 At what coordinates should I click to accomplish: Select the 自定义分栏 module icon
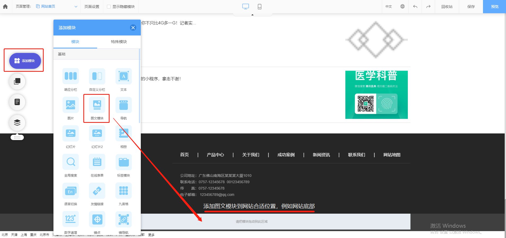(97, 76)
